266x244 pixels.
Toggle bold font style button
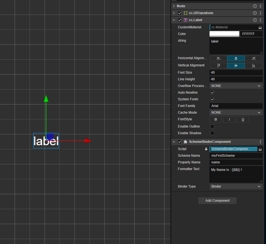click(216, 119)
